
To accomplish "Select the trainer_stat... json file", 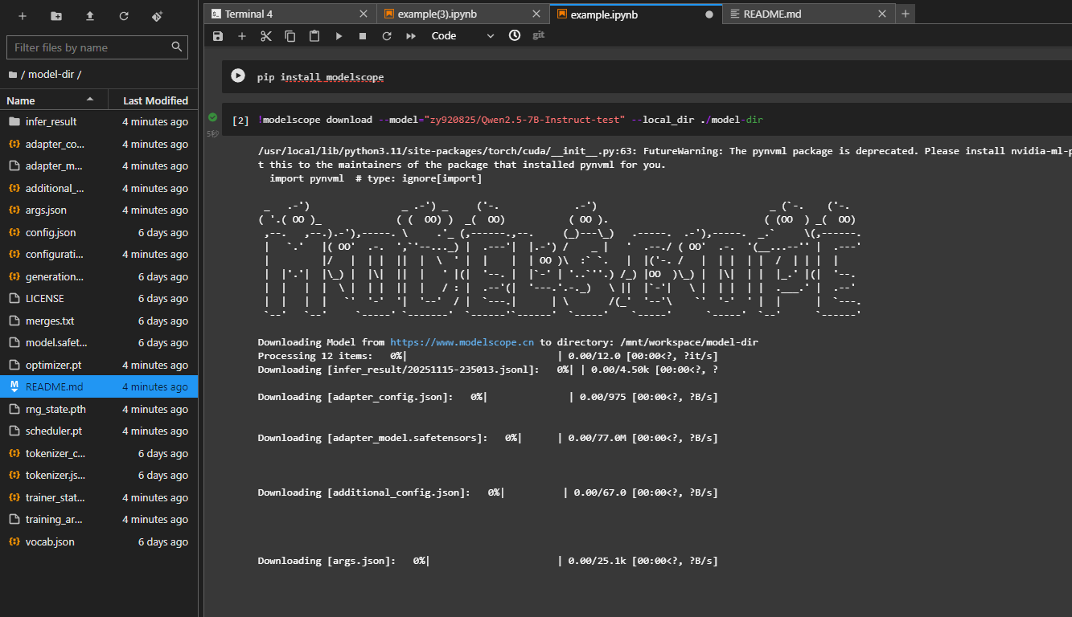I will (x=99, y=497).
